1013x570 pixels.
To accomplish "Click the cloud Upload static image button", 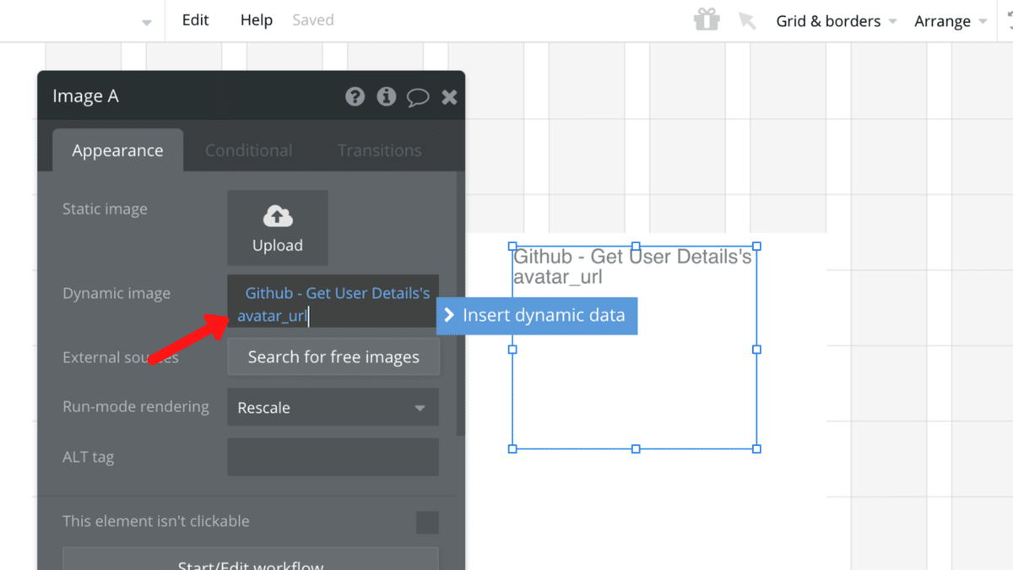I will pos(277,228).
